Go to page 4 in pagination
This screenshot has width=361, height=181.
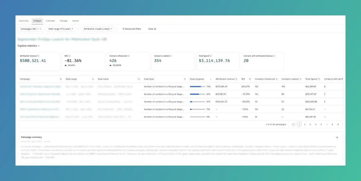point(316,124)
